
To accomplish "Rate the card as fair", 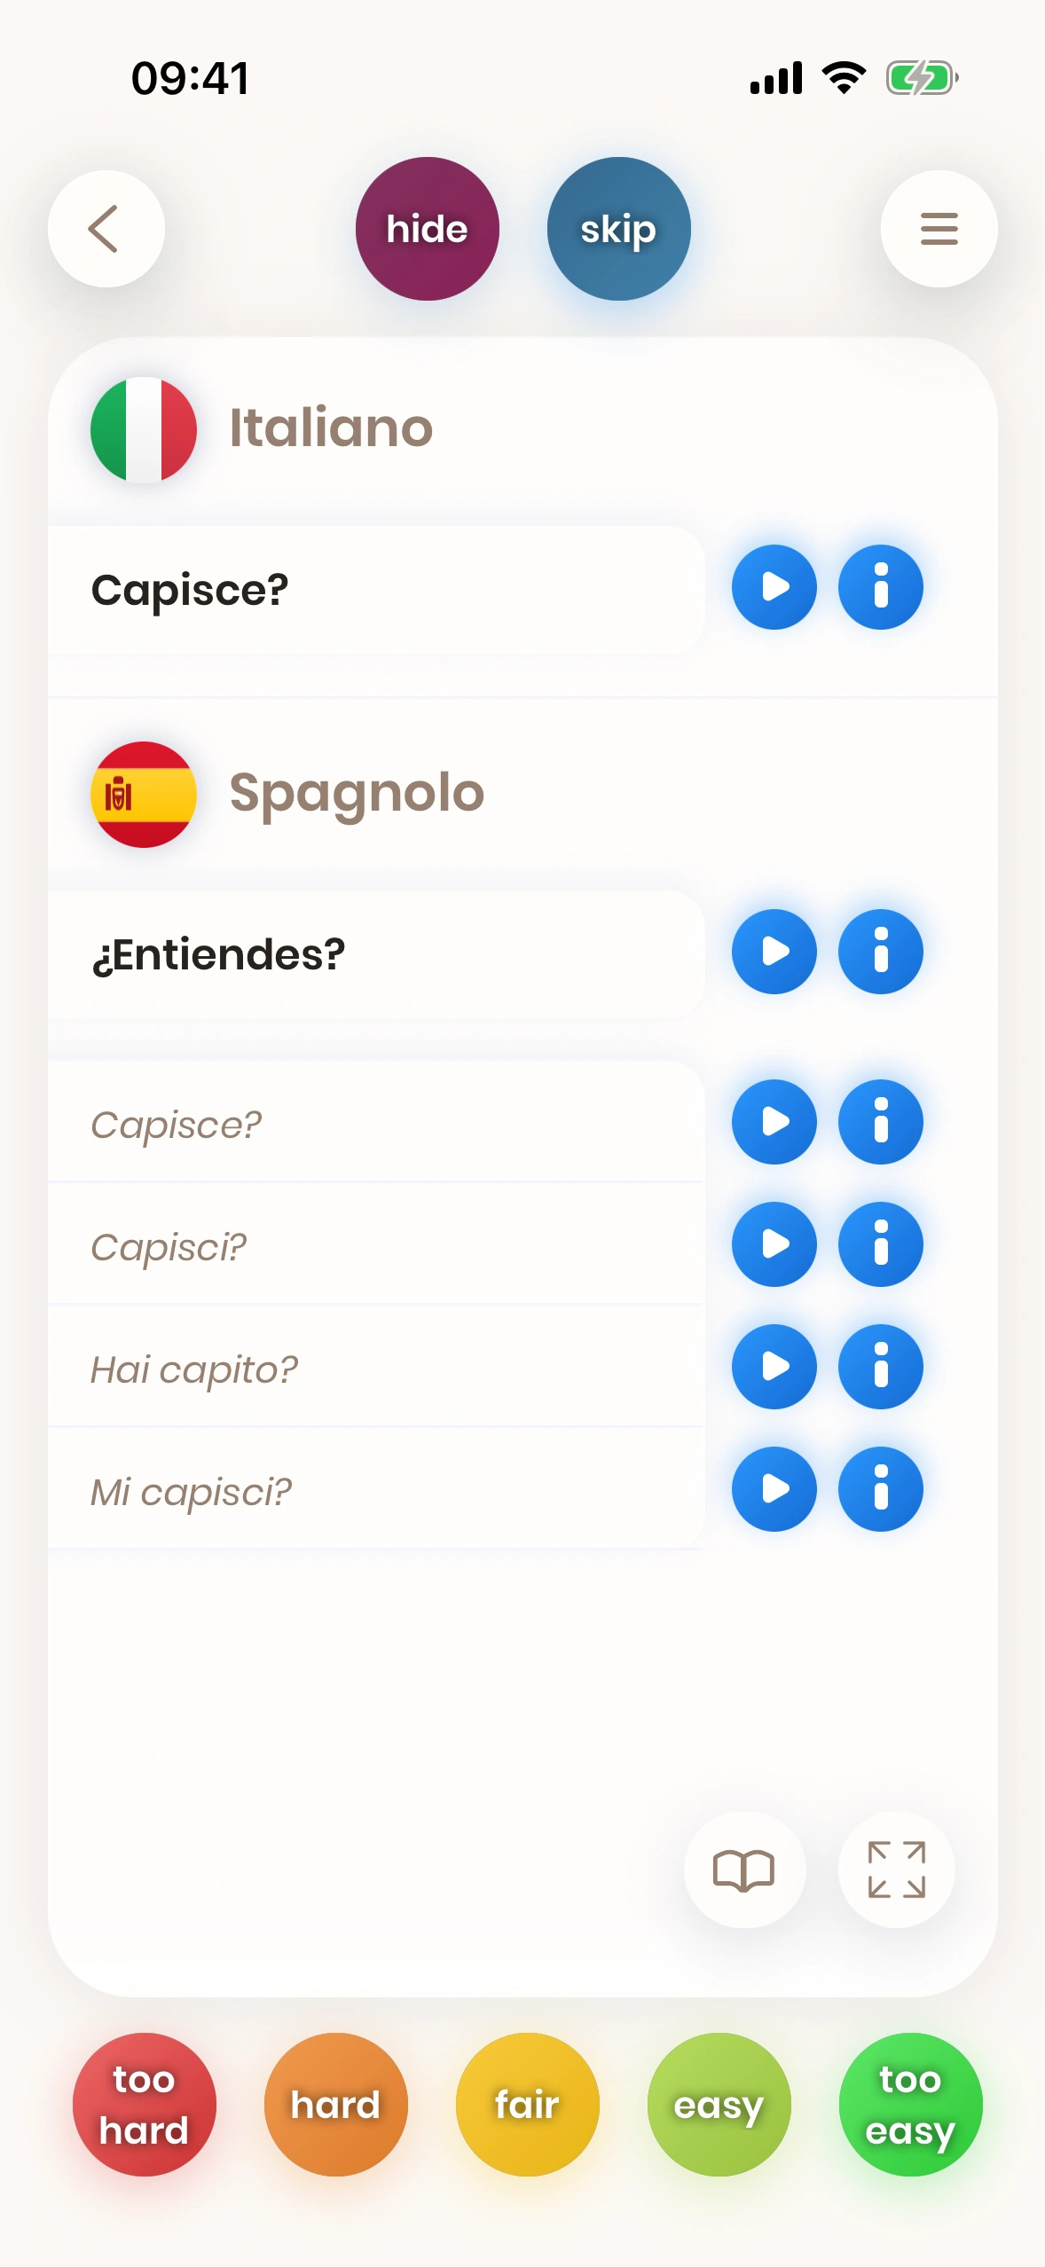I will (x=527, y=2104).
